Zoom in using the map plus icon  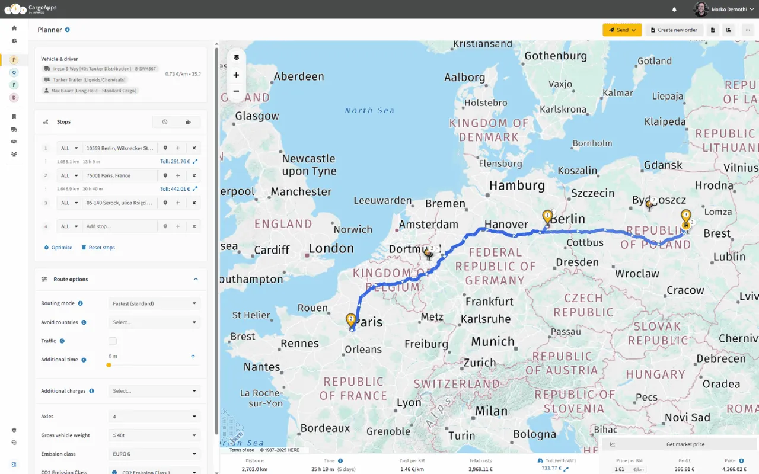tap(236, 75)
